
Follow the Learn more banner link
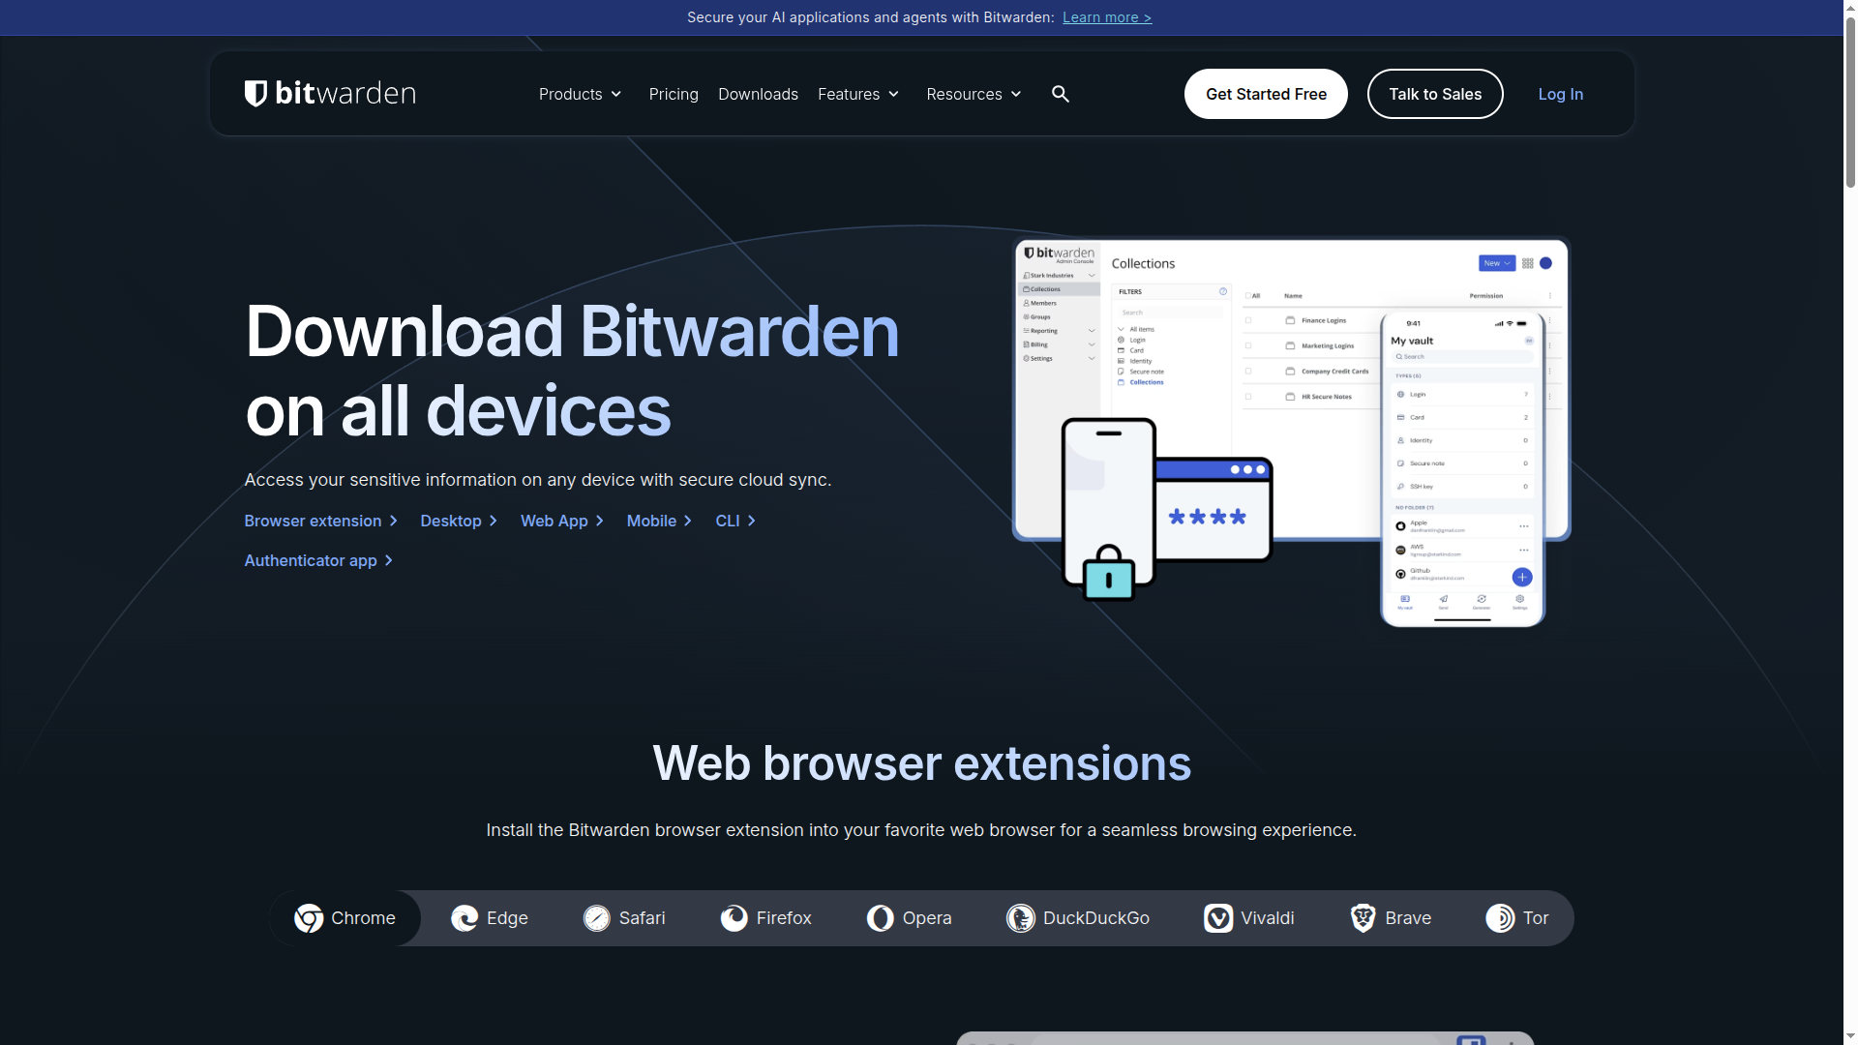pos(1107,17)
